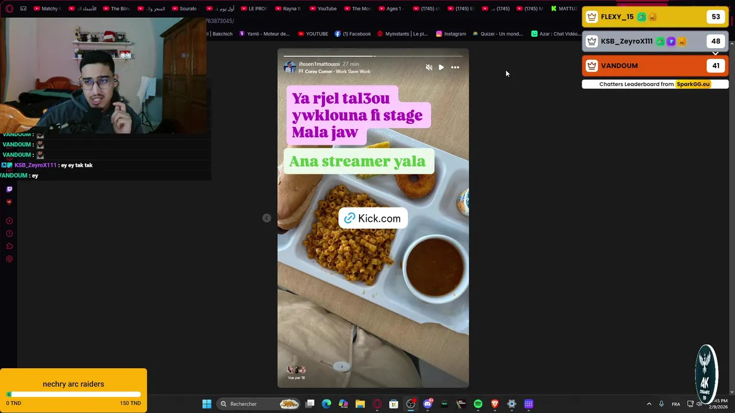Viewport: 735px width, 413px height.
Task: Open Microsoft 365 from the taskbar
Action: [x=343, y=404]
